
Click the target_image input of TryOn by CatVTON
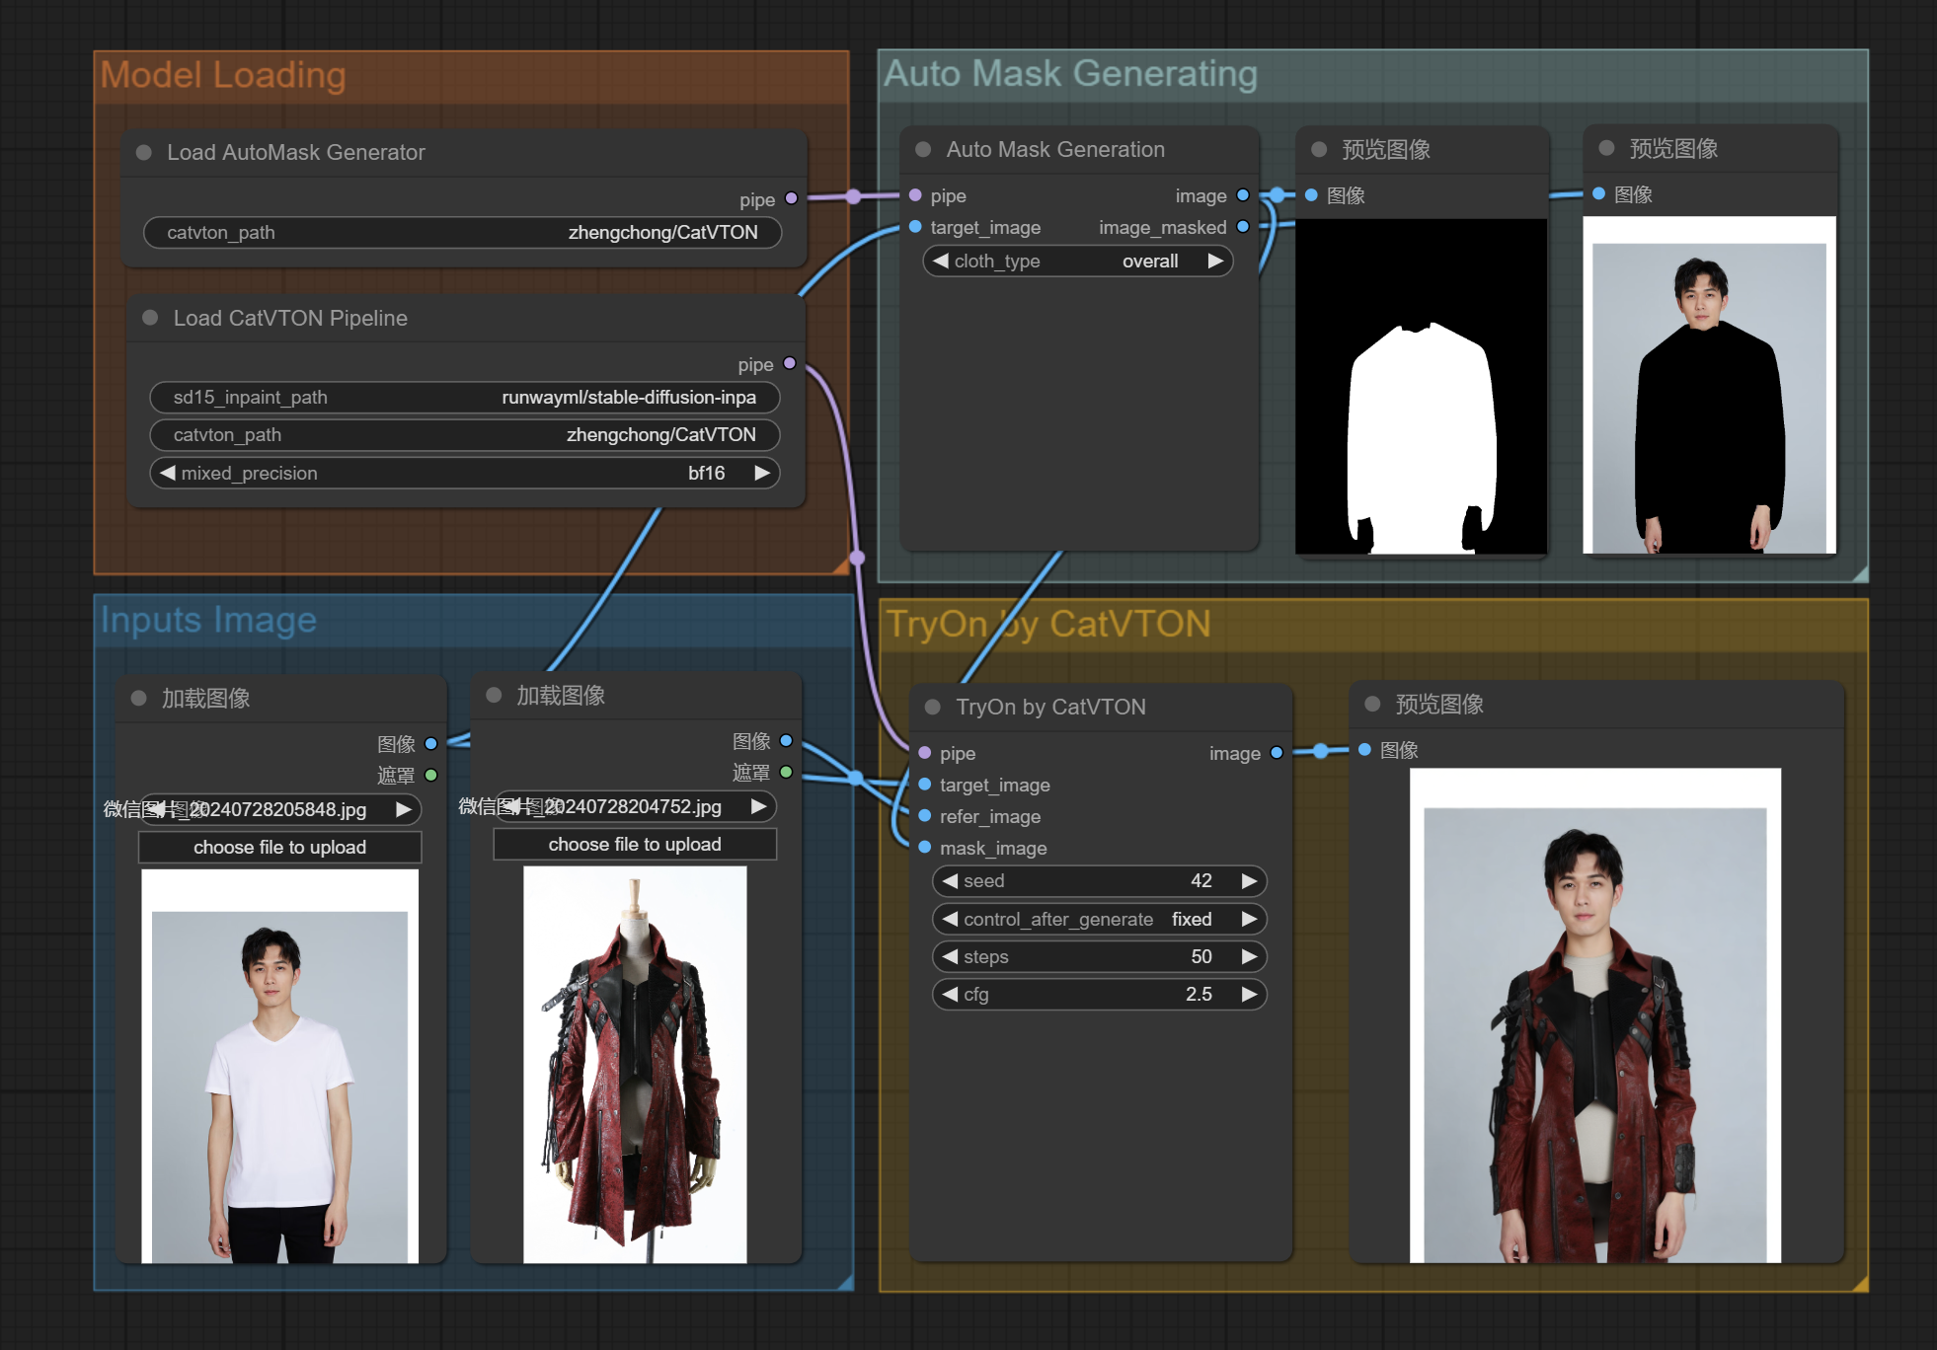[x=925, y=785]
